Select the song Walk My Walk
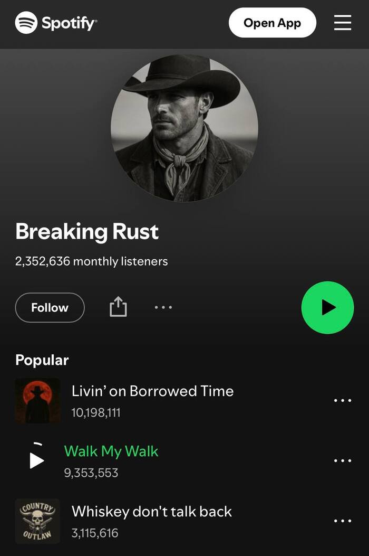This screenshot has height=556, width=369. coord(111,451)
